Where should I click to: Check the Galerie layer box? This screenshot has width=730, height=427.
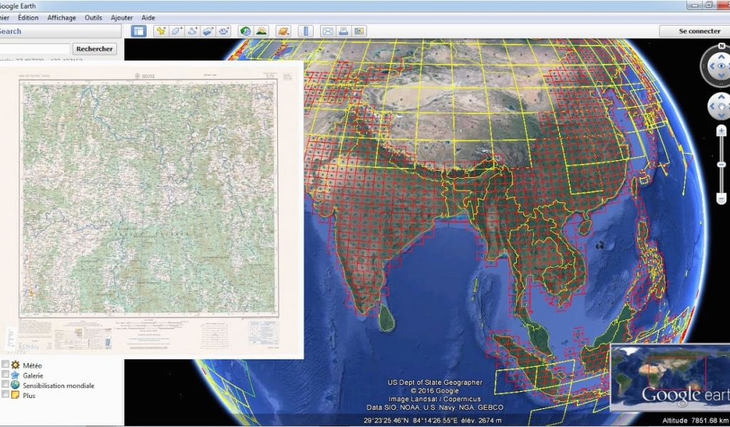(x=6, y=375)
